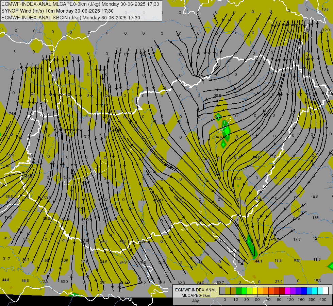Click the 62.3 value on the map

[181, 283]
